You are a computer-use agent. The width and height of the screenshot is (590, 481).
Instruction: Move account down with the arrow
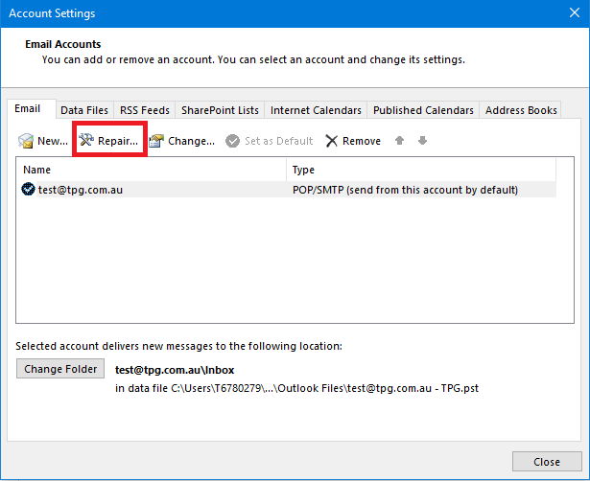click(422, 141)
